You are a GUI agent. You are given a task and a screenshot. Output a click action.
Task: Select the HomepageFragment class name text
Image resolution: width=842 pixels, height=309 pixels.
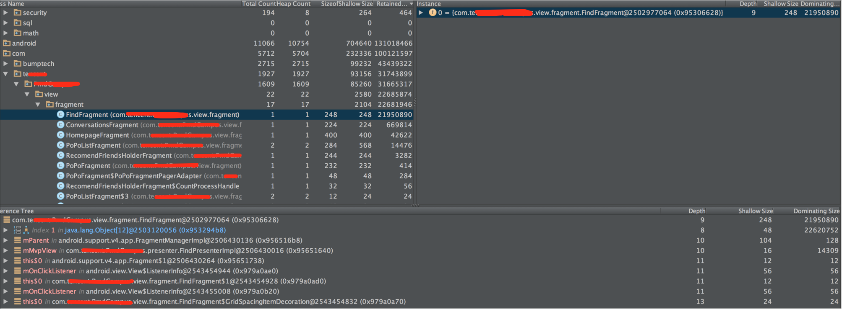pos(97,135)
